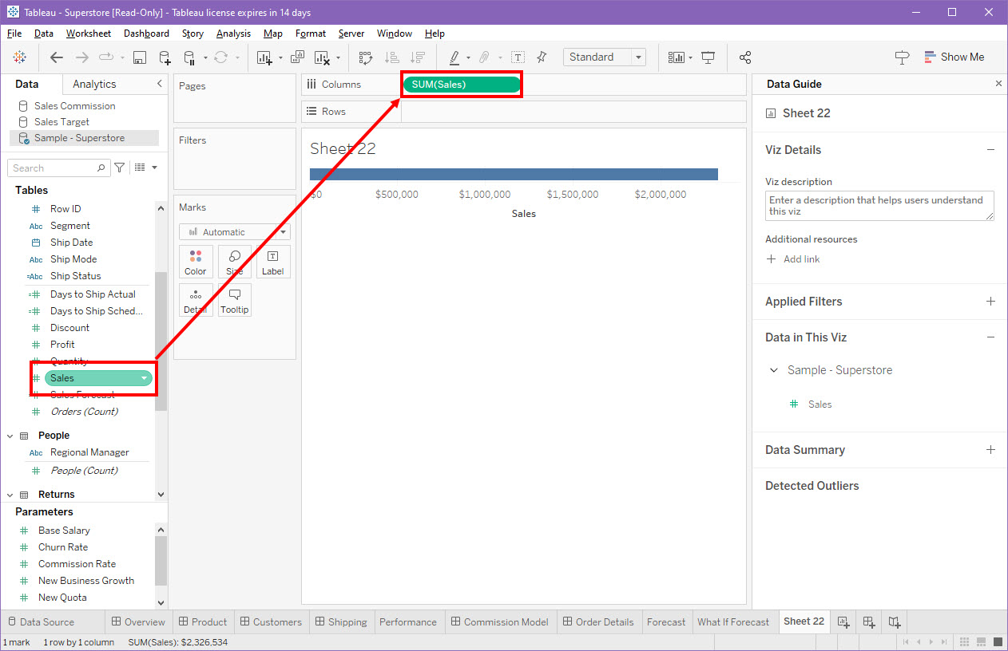
Task: Collapse the Sample - Superstore chevron in Data Guide
Action: pos(773,370)
